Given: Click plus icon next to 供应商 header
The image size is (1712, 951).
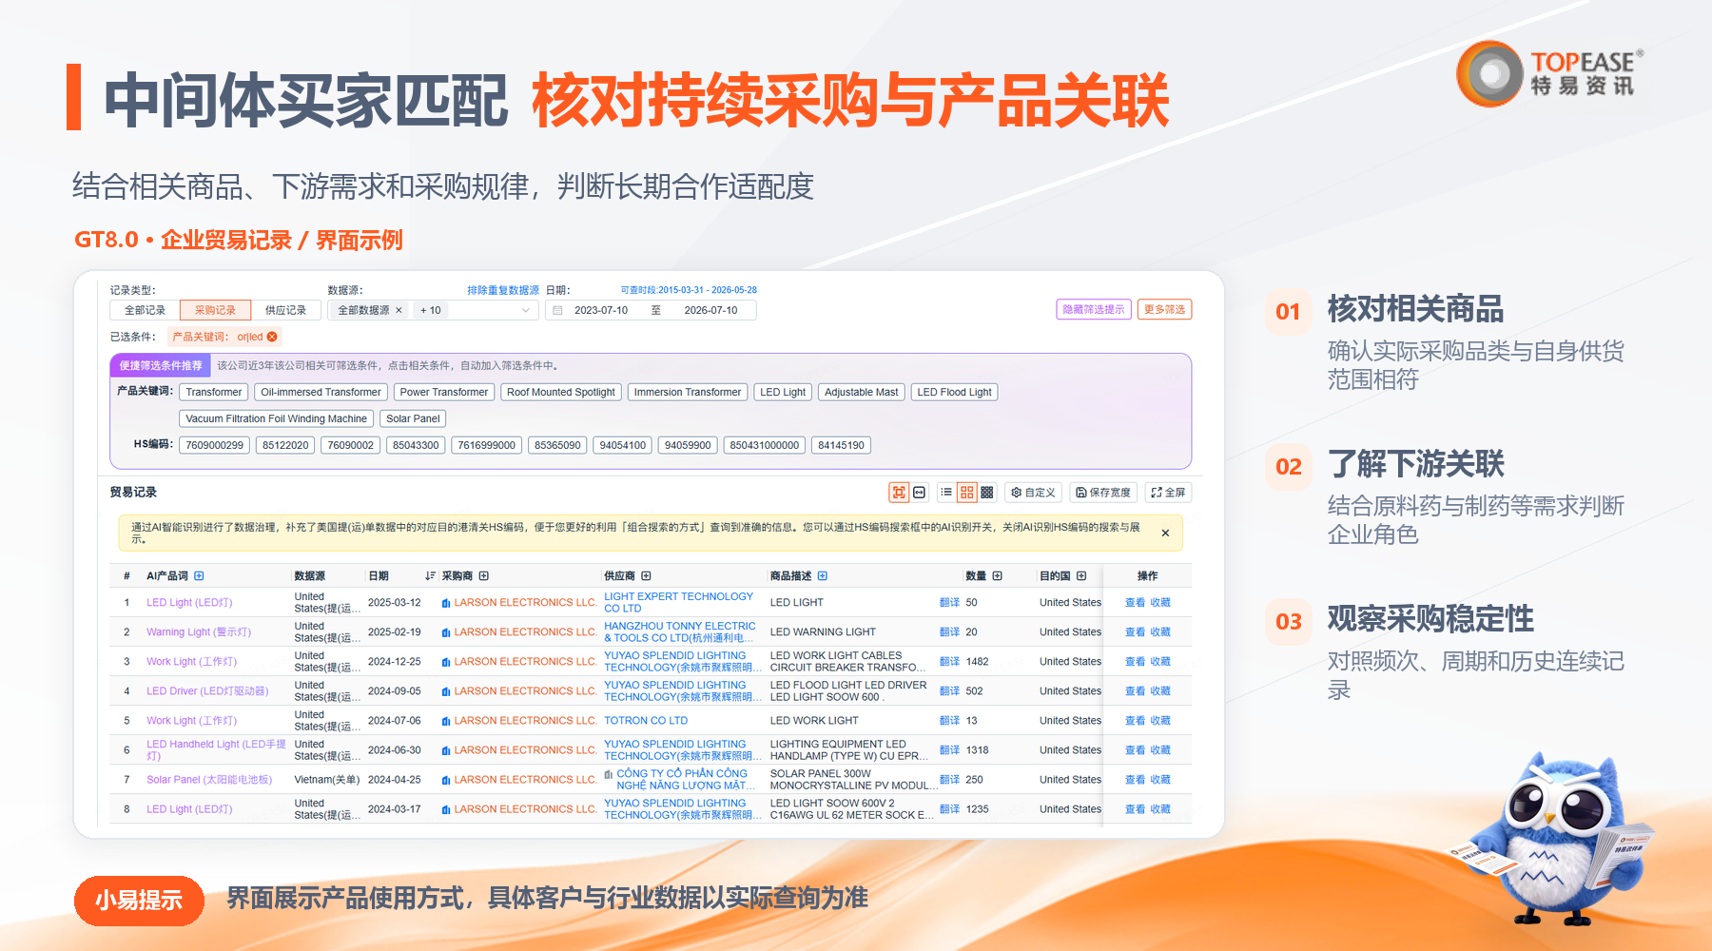Looking at the screenshot, I should (646, 575).
